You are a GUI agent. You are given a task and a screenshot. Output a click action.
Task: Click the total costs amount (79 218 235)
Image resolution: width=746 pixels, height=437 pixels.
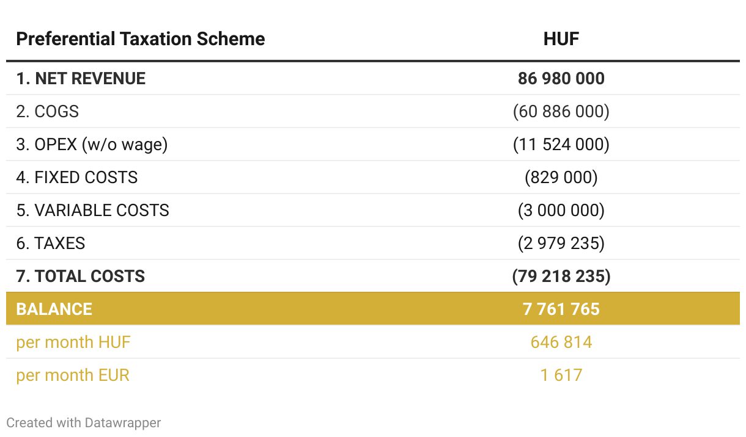pos(561,276)
